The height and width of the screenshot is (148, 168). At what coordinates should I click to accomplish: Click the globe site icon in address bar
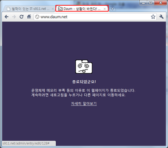(x=37, y=17)
